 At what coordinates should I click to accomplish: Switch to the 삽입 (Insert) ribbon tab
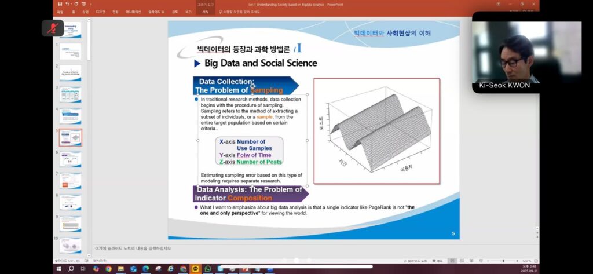click(86, 12)
